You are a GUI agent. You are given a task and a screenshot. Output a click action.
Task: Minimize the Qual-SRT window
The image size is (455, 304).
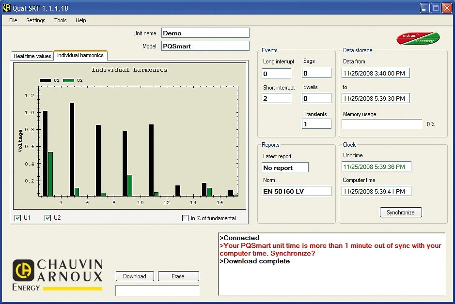coord(424,8)
